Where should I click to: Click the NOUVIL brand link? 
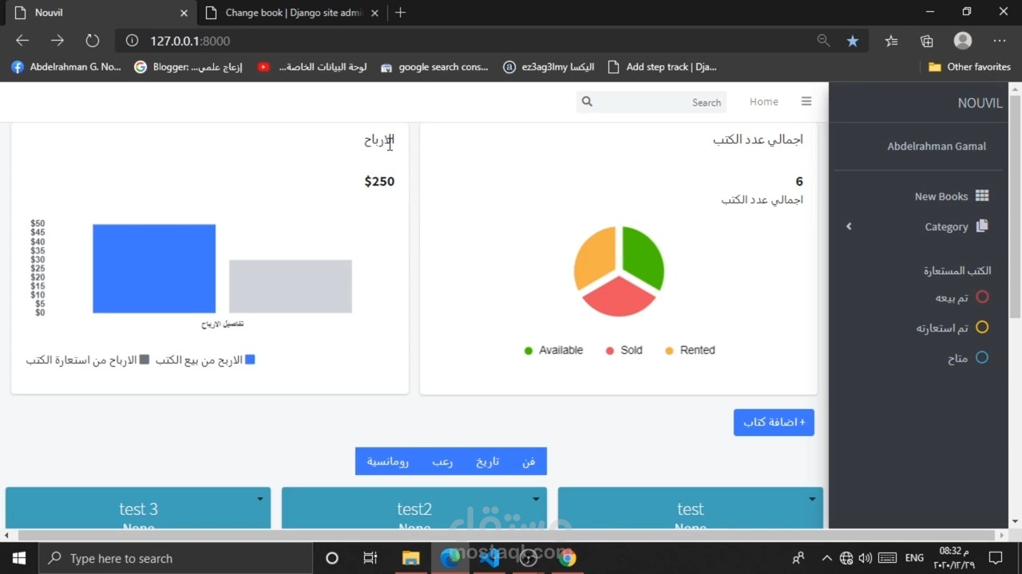coord(980,103)
